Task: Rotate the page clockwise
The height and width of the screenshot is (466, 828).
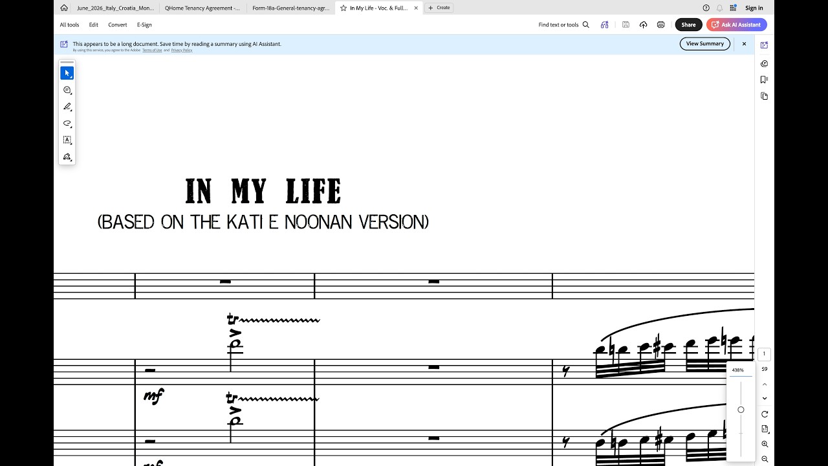Action: pos(765,414)
